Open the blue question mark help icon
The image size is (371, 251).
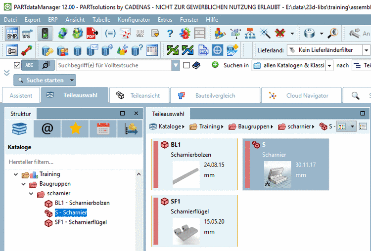(170, 33)
